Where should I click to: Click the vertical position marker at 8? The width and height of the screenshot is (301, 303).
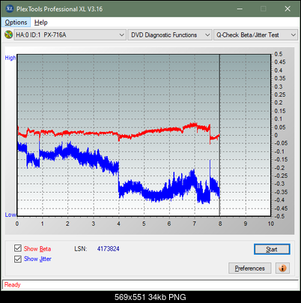(x=219, y=135)
